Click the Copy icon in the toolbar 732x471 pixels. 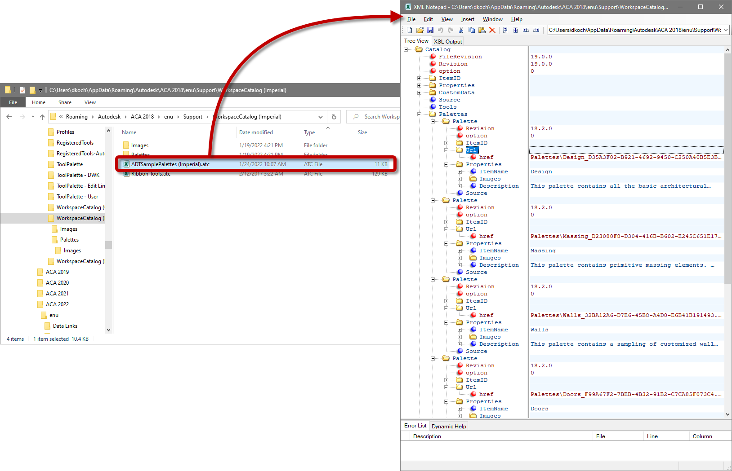tap(471, 30)
